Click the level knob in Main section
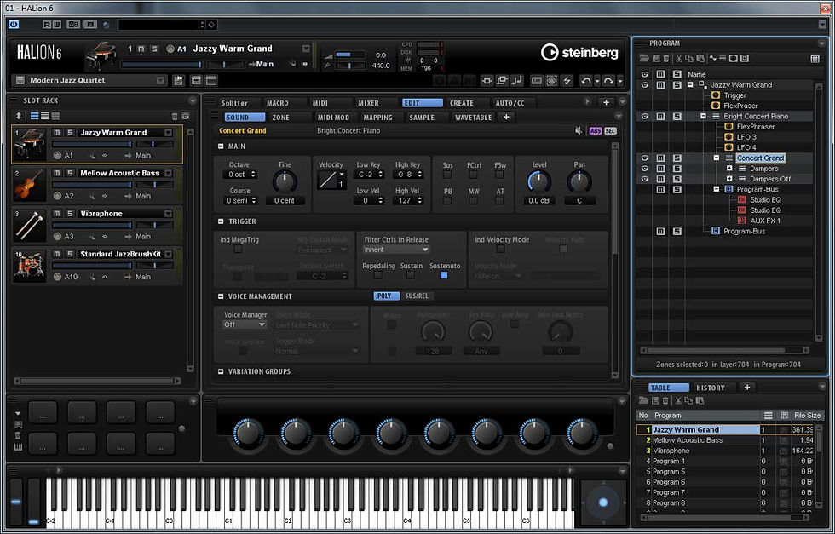Screen dimensions: 835x534 (x=538, y=182)
